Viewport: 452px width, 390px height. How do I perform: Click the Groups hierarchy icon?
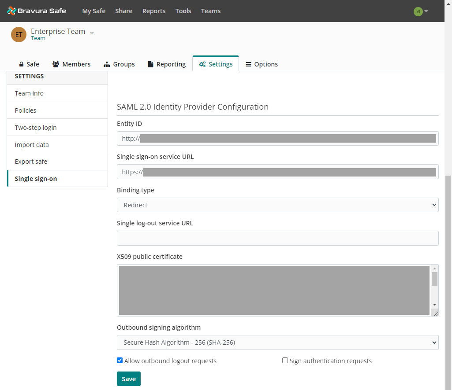point(106,64)
